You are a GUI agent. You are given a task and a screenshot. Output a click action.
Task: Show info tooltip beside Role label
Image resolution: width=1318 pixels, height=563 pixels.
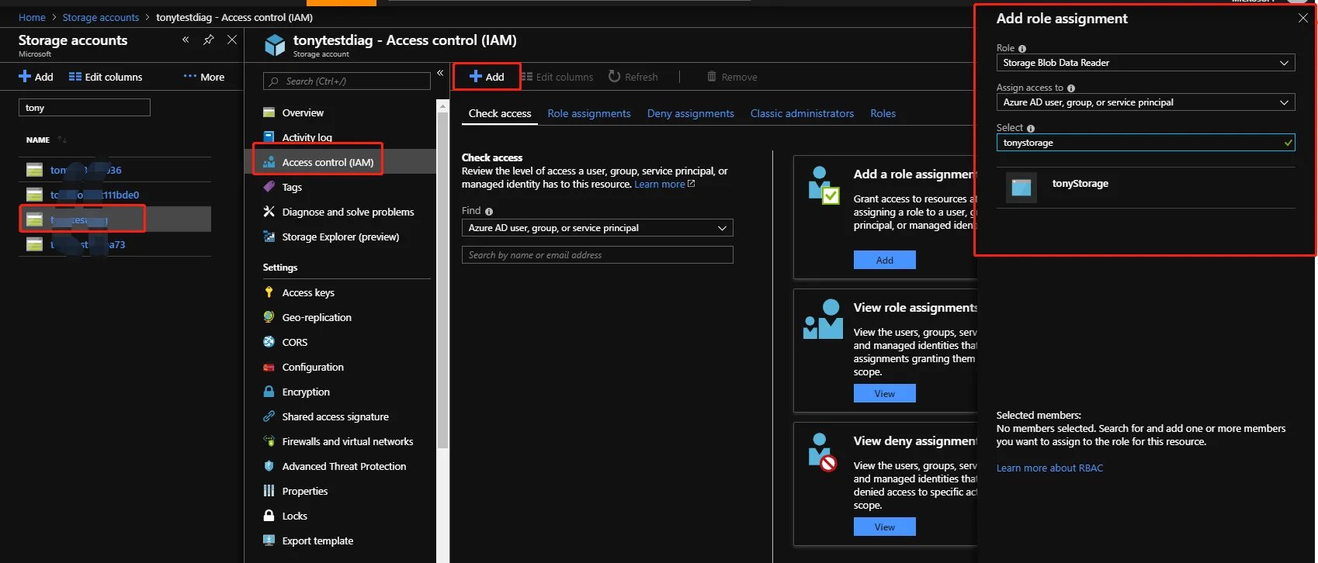click(1022, 49)
